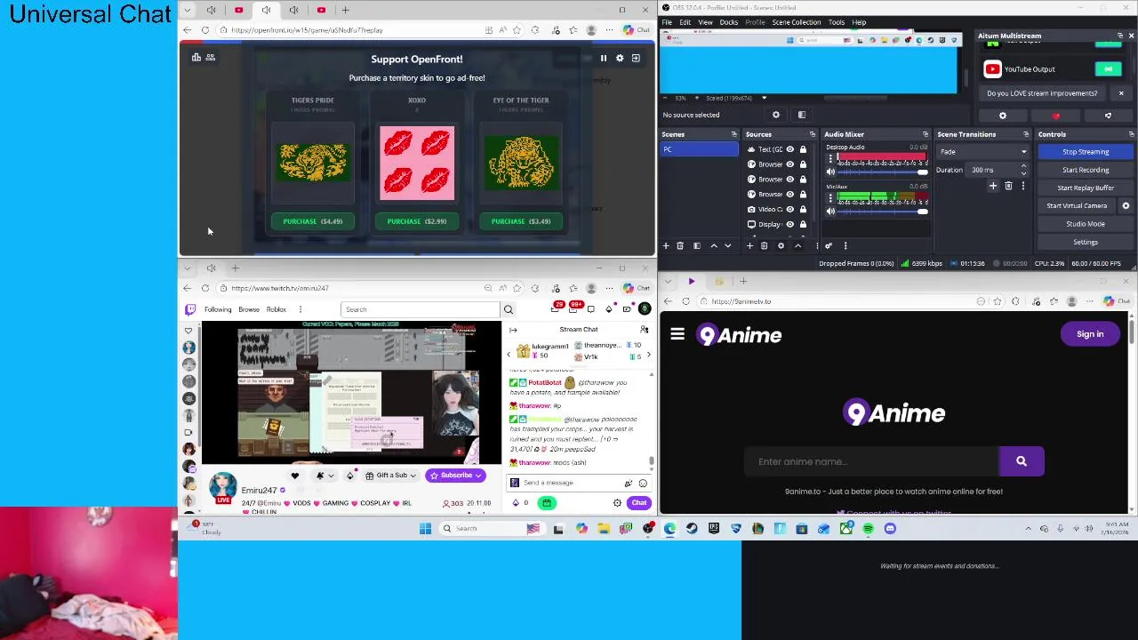Click Stop Streaming in OBS
Viewport: 1138px width, 640px height.
(x=1086, y=152)
